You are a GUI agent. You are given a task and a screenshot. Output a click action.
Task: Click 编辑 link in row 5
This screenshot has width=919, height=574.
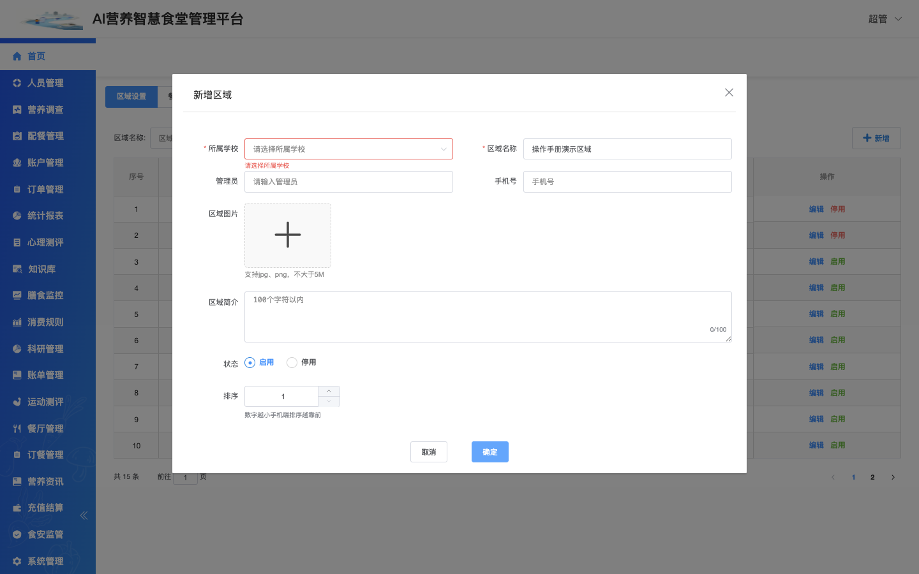click(x=816, y=314)
